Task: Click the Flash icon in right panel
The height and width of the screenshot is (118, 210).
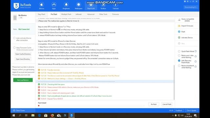Action: click(x=179, y=32)
